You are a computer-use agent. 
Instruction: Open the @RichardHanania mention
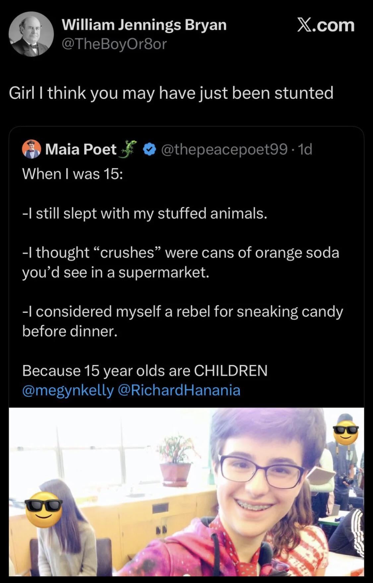coord(179,390)
